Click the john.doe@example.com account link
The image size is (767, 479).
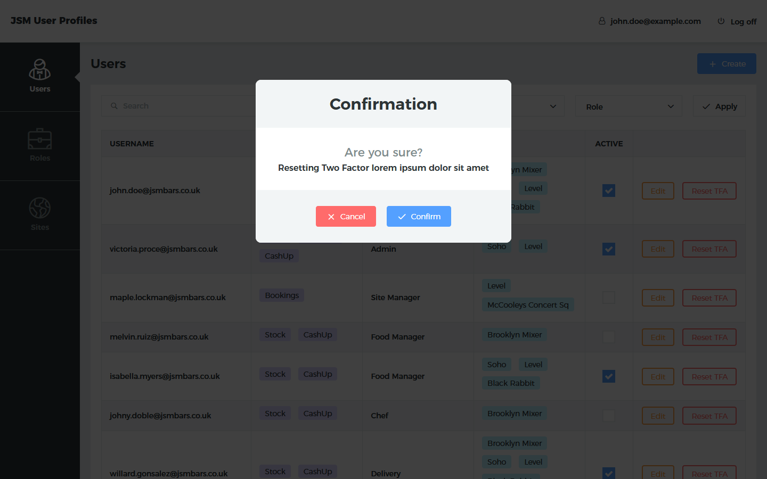tap(655, 21)
